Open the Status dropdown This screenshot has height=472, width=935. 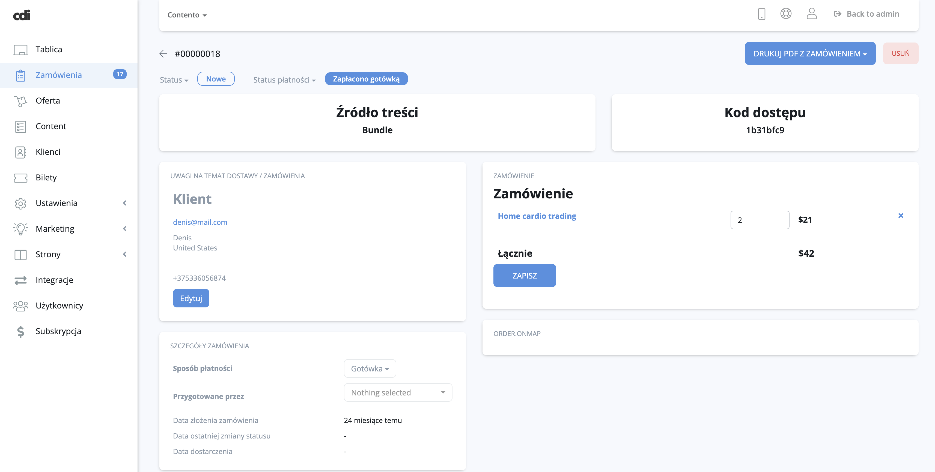pyautogui.click(x=174, y=80)
